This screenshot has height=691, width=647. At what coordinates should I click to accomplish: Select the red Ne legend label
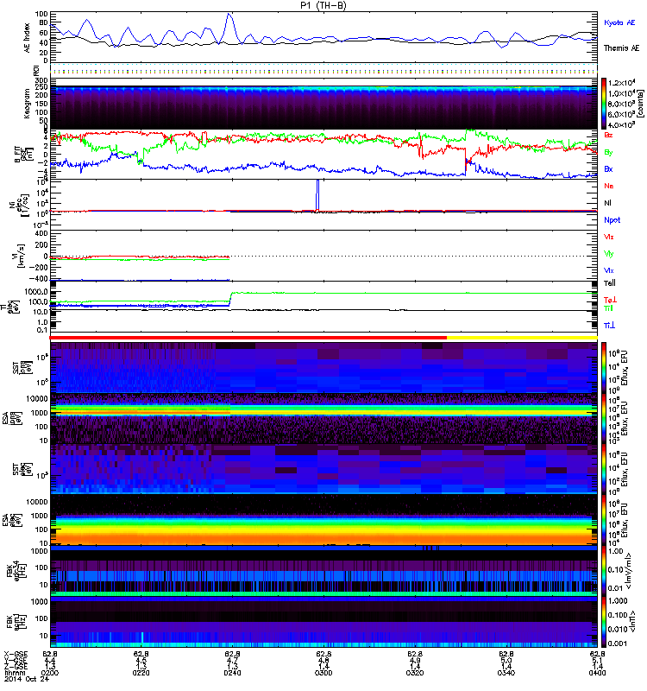(608, 186)
